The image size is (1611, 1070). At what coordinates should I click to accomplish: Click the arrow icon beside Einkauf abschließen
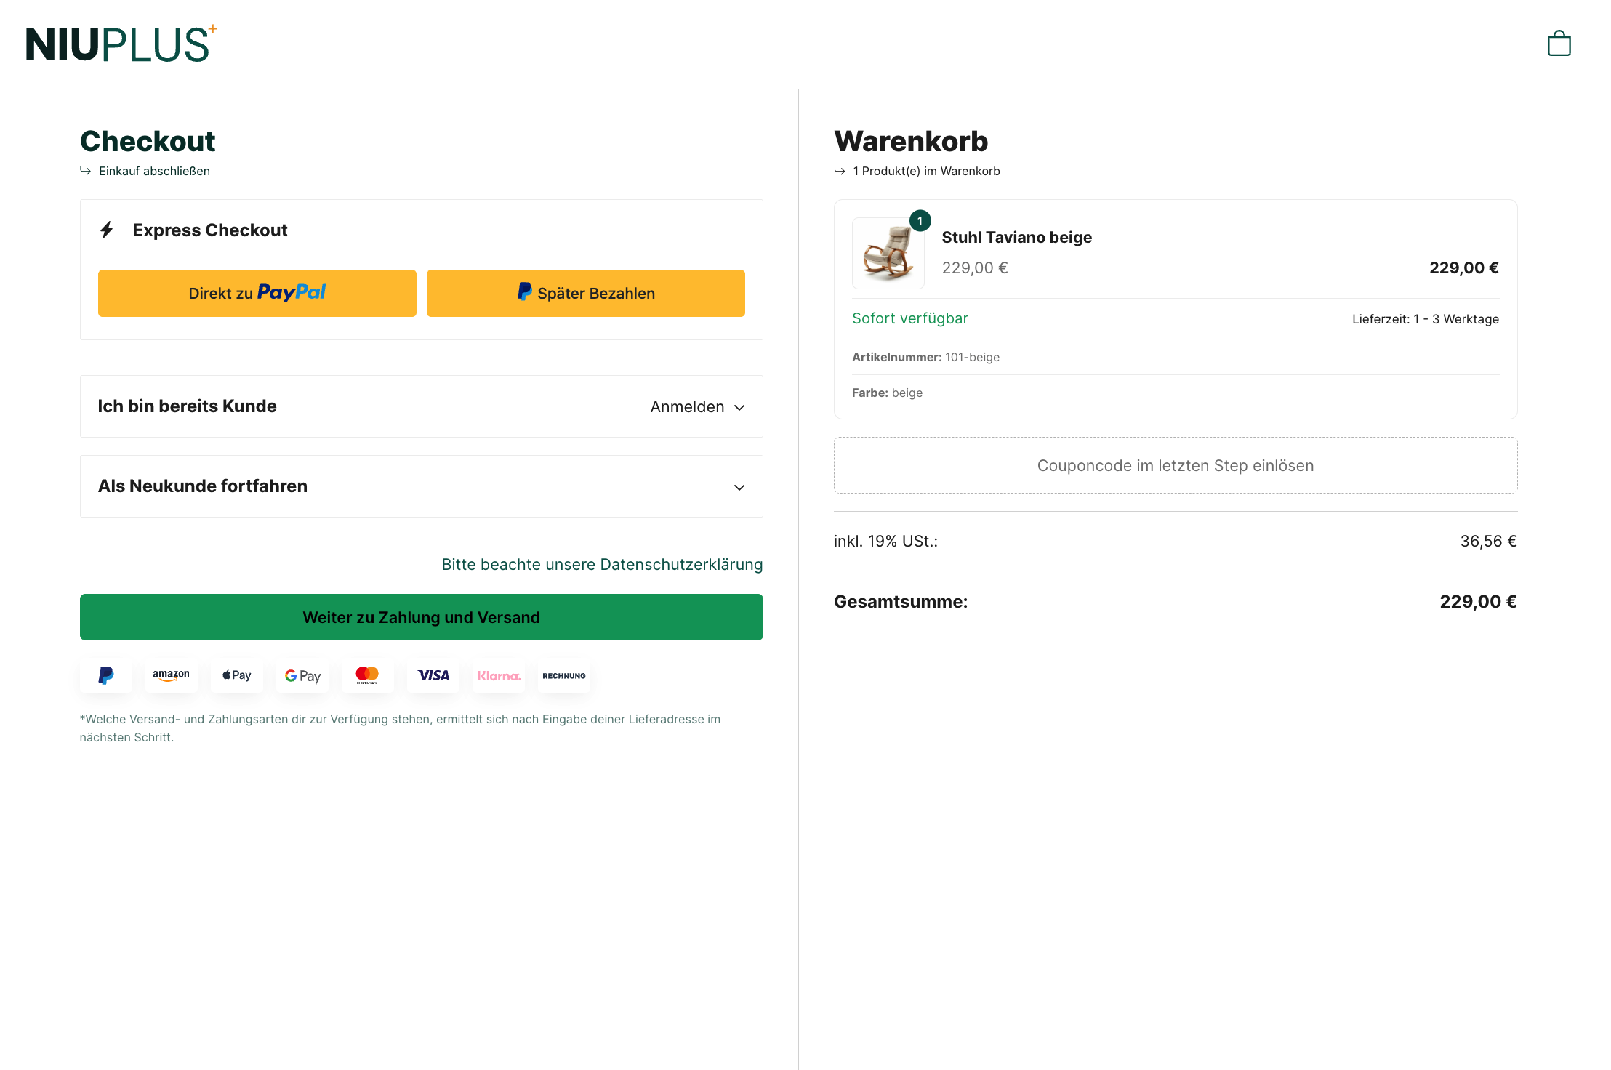pos(86,171)
